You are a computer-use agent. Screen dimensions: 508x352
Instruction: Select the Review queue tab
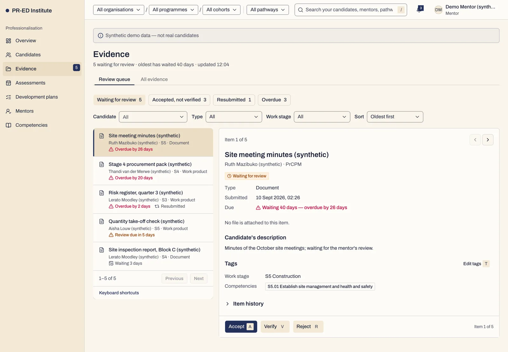tap(114, 80)
